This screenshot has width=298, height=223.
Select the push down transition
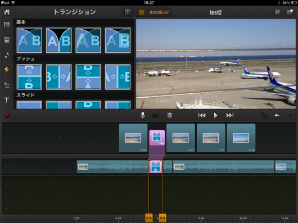tap(88, 77)
